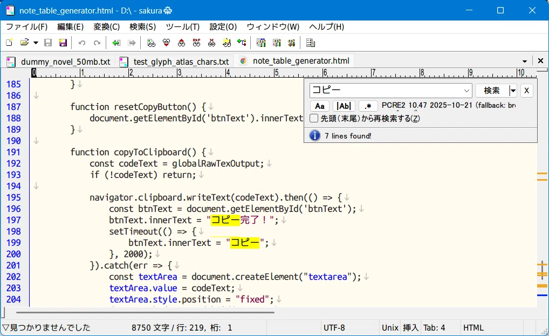Viewport: 549px width, 336px height.
Task: Open 編集(E) menu
Action: coord(70,26)
